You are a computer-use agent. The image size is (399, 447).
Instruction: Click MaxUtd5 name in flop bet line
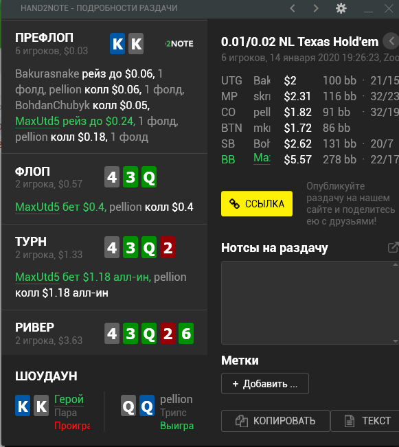coord(37,207)
